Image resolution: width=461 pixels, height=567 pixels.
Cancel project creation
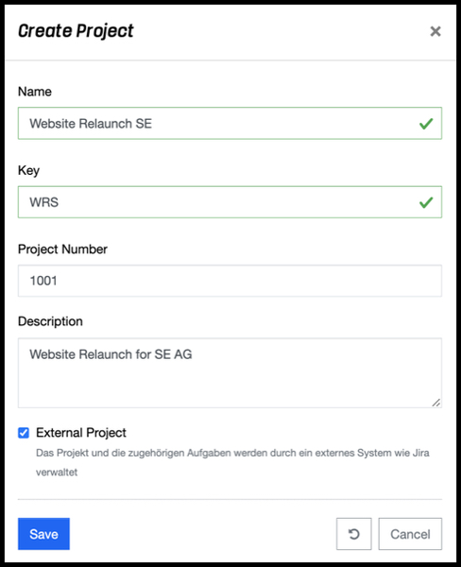[410, 534]
